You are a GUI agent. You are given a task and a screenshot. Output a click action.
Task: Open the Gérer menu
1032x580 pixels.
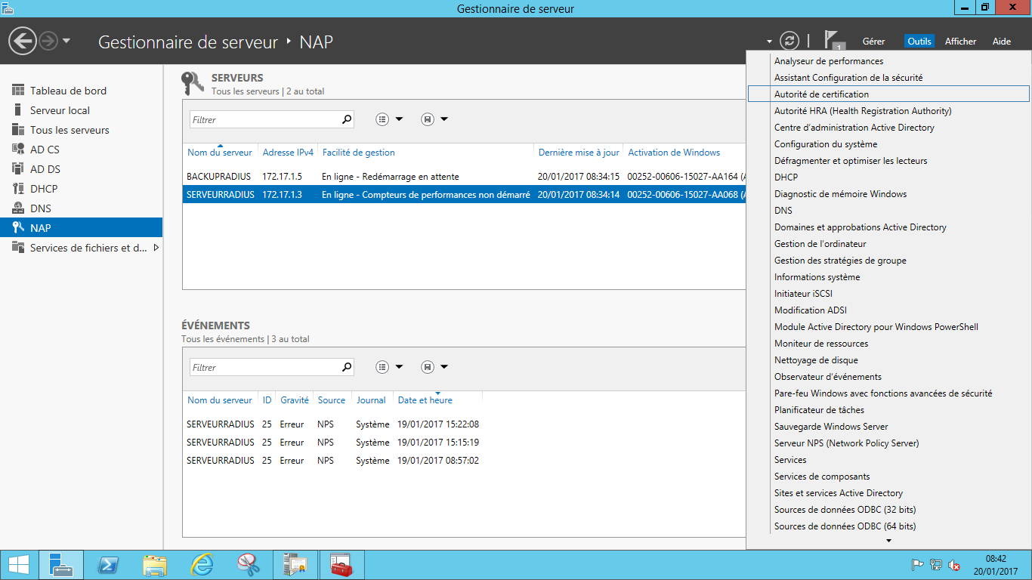pyautogui.click(x=873, y=42)
